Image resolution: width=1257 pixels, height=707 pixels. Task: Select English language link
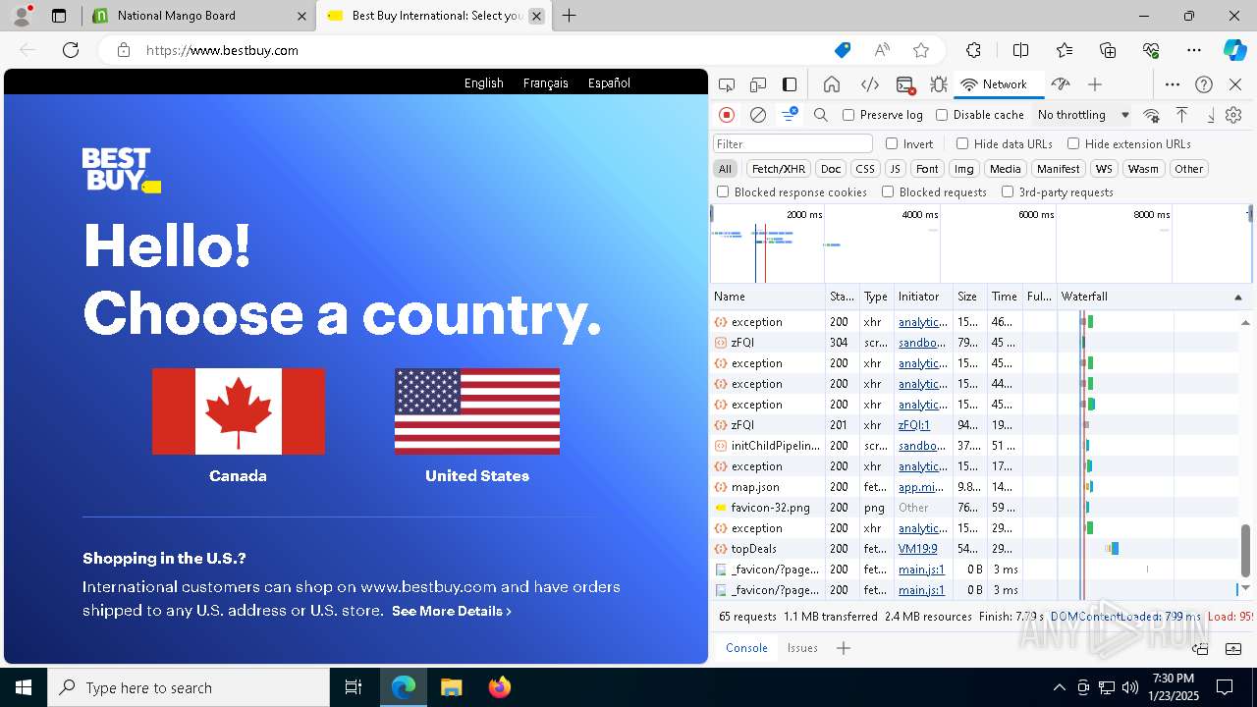coord(483,83)
